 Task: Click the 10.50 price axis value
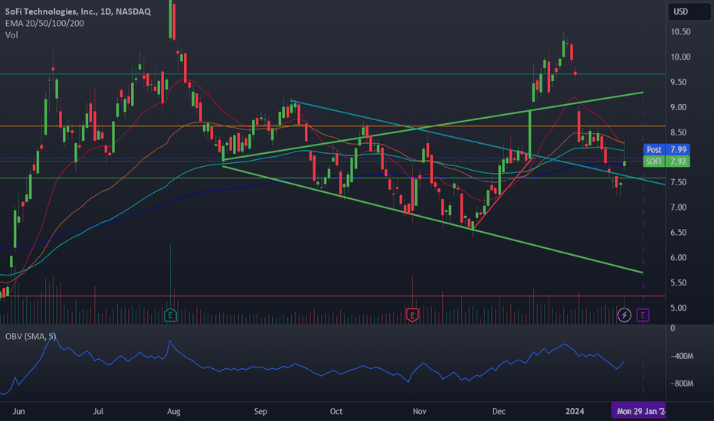(x=680, y=32)
